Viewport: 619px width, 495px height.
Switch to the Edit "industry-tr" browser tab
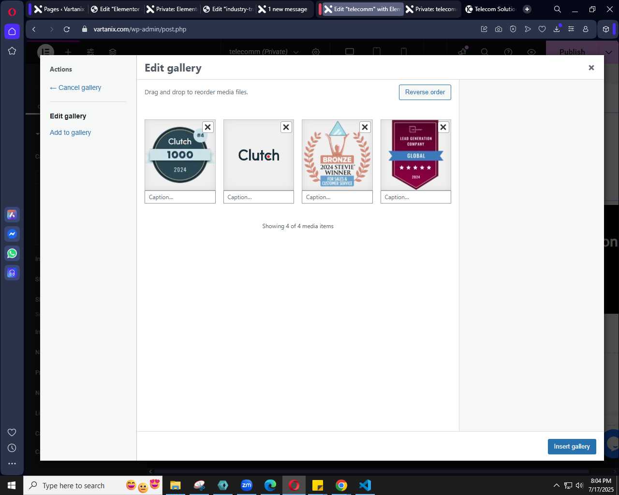[x=228, y=9]
